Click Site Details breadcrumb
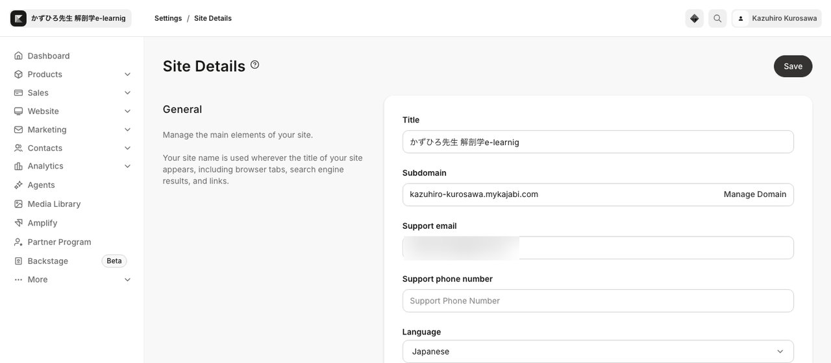This screenshot has height=363, width=831. click(213, 18)
